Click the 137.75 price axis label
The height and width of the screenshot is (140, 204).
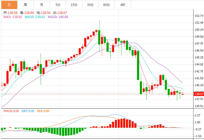199,99
